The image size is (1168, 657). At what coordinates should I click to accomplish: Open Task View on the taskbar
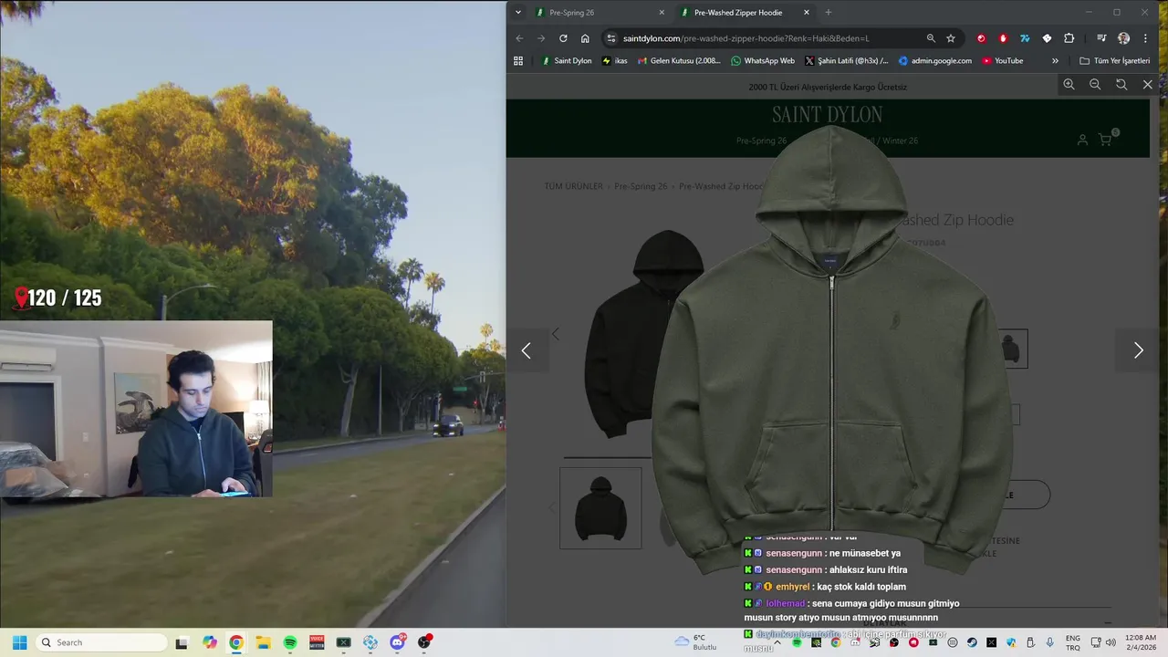pos(182,642)
